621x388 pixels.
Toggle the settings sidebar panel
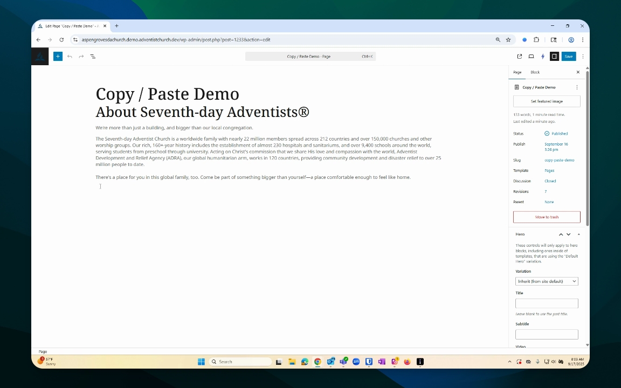point(555,56)
